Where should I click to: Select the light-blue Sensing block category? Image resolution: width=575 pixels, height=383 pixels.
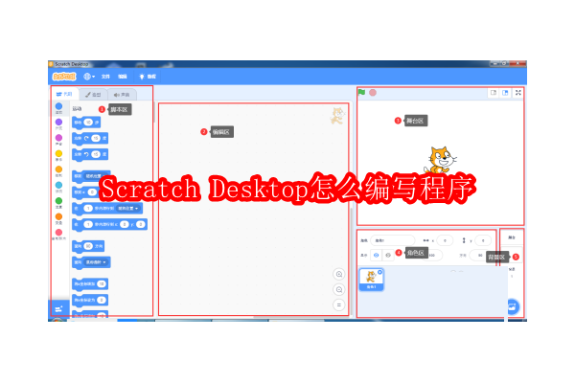pos(58,187)
